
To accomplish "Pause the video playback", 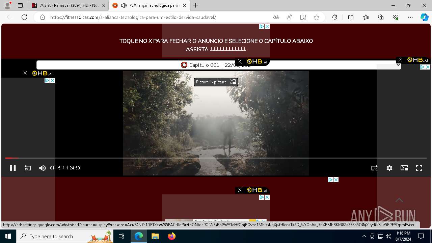I will click(13, 168).
